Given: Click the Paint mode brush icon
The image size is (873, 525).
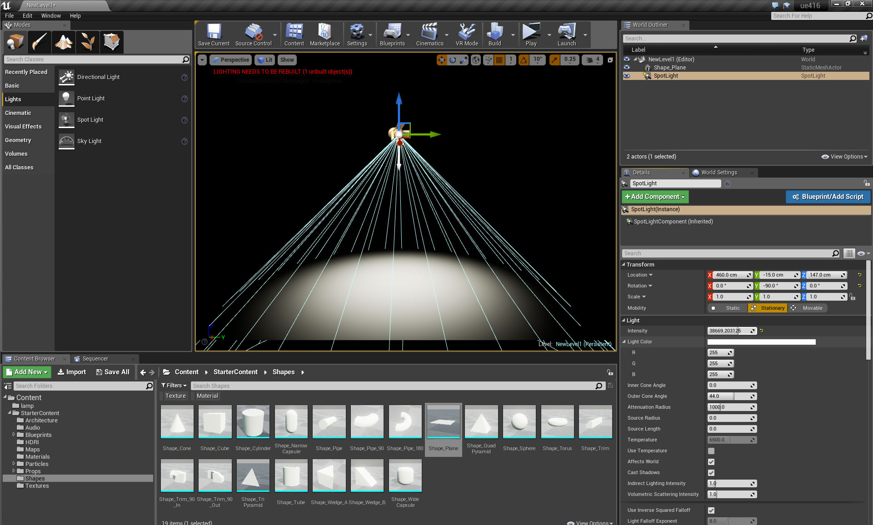Looking at the screenshot, I should [x=40, y=42].
